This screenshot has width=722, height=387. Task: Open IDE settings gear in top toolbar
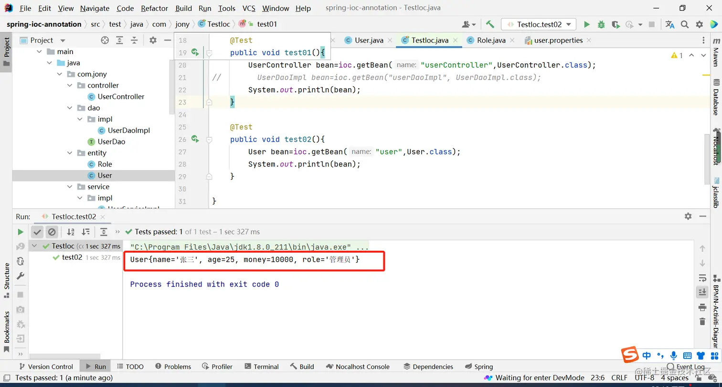pyautogui.click(x=700, y=24)
